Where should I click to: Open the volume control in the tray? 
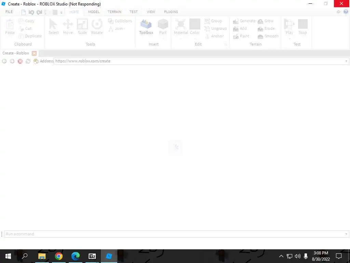[x=298, y=256]
